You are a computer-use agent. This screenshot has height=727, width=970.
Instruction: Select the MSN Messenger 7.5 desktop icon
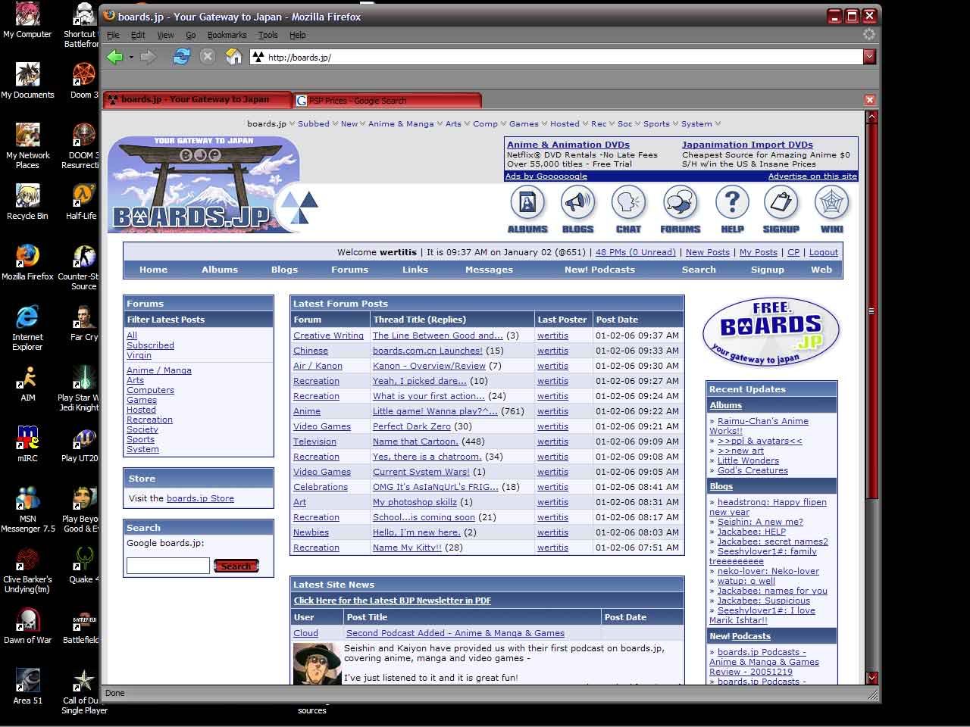pos(27,510)
